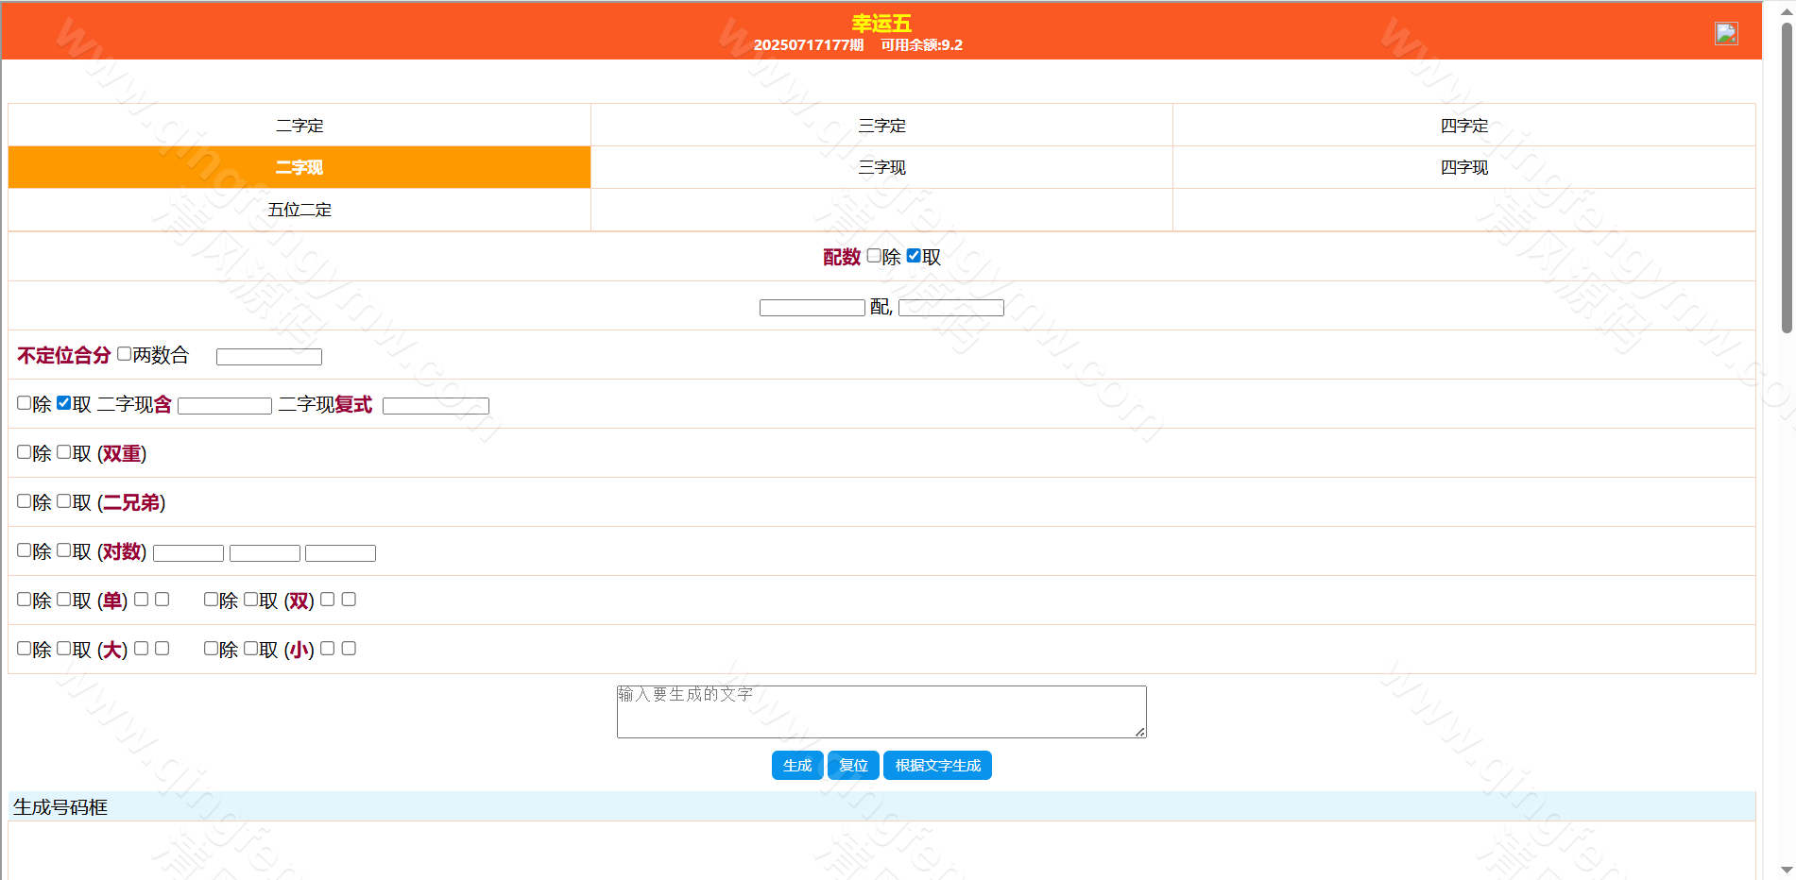Click the 二字现含 input field
1796x880 pixels.
pos(225,406)
